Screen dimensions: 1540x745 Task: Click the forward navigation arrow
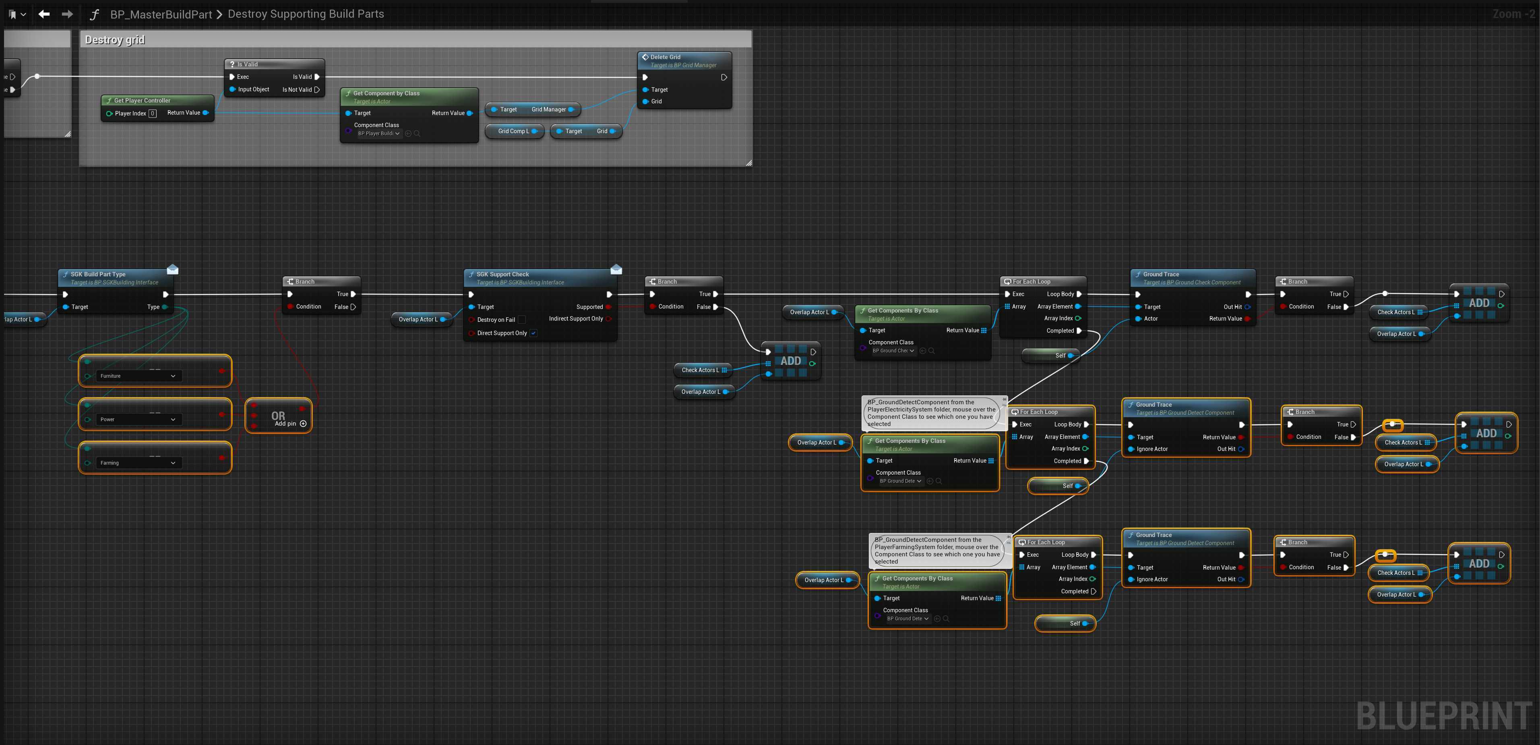coord(68,14)
